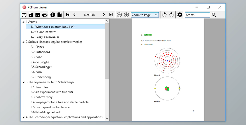Screen dimensions: 246x125
Task: Click the page number field 6 of 148
Action: [89, 15]
